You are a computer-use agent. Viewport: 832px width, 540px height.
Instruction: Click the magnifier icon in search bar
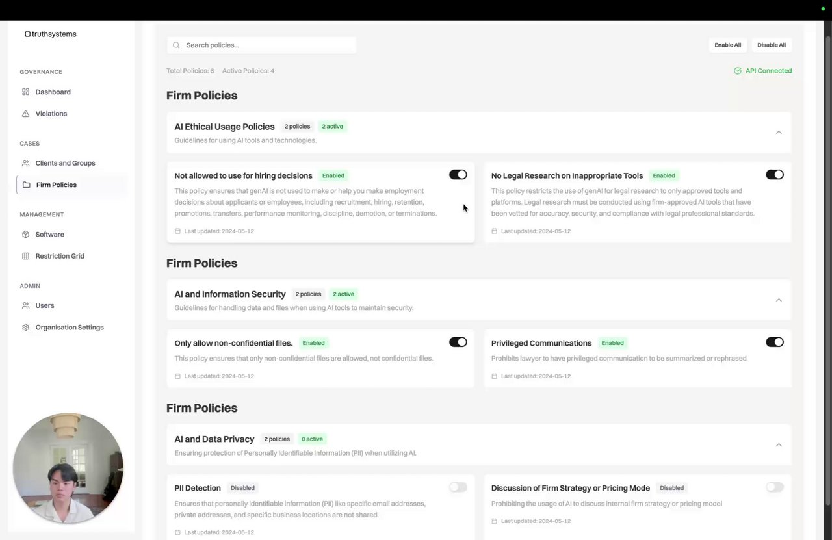(176, 45)
